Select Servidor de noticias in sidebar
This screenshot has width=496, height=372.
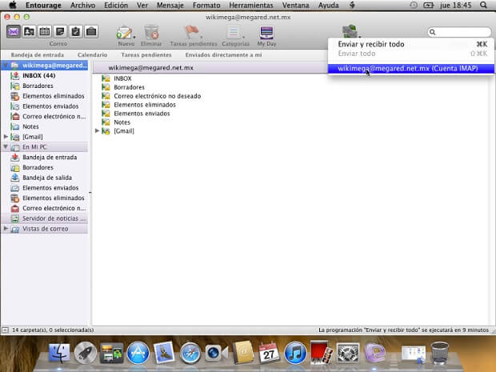pyautogui.click(x=44, y=218)
